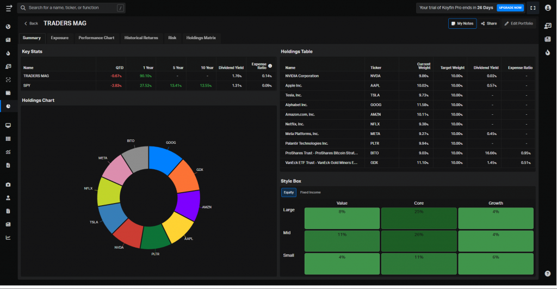Click the yellow AAPL donut segment
The height and width of the screenshot is (289, 557).
click(178, 226)
